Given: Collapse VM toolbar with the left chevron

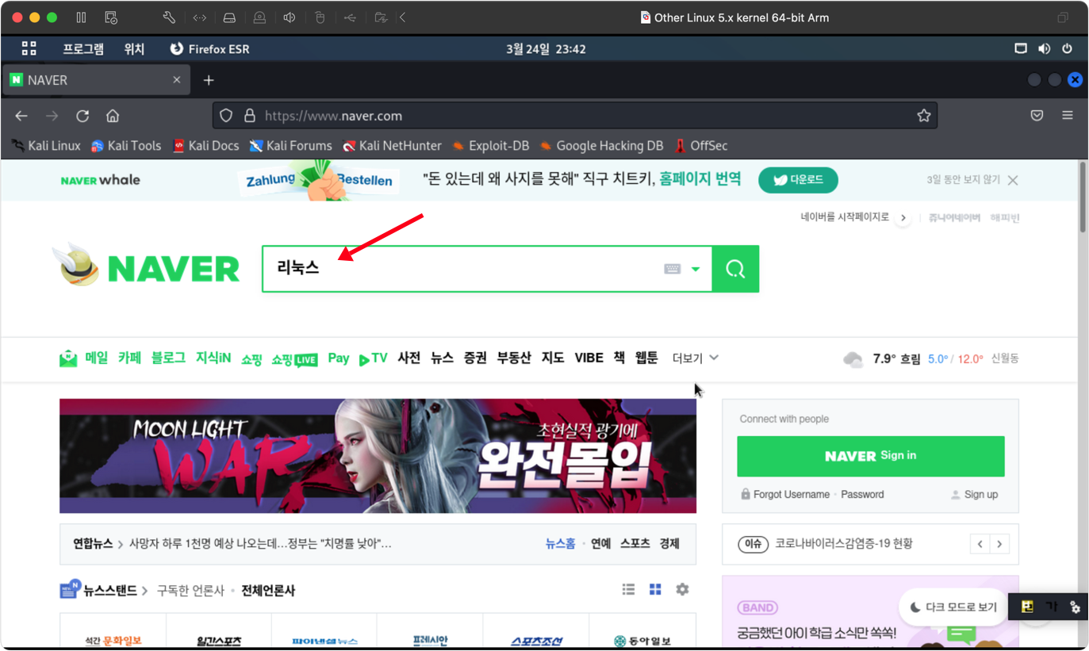Looking at the screenshot, I should (403, 17).
